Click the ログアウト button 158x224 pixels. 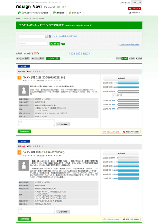pyautogui.click(x=137, y=2)
